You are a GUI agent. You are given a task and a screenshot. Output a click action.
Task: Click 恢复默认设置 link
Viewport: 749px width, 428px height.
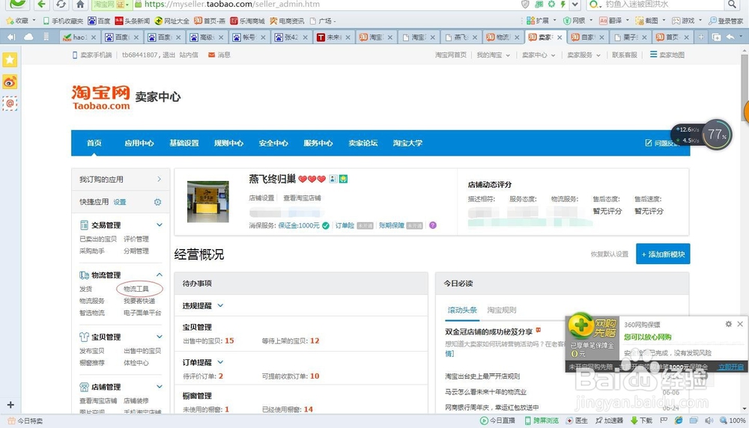[x=610, y=254]
